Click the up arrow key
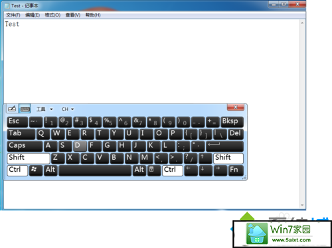This screenshot has height=248, width=332. click(x=205, y=158)
